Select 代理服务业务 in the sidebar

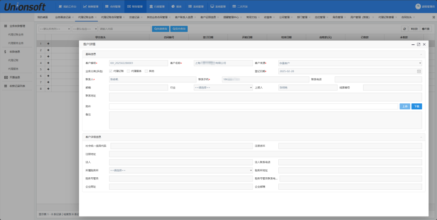coord(16,43)
